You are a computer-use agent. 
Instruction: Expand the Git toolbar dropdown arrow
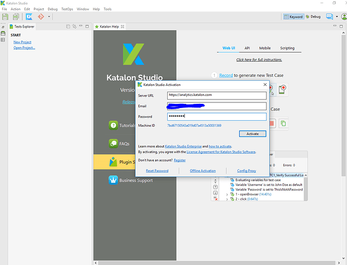pos(49,16)
